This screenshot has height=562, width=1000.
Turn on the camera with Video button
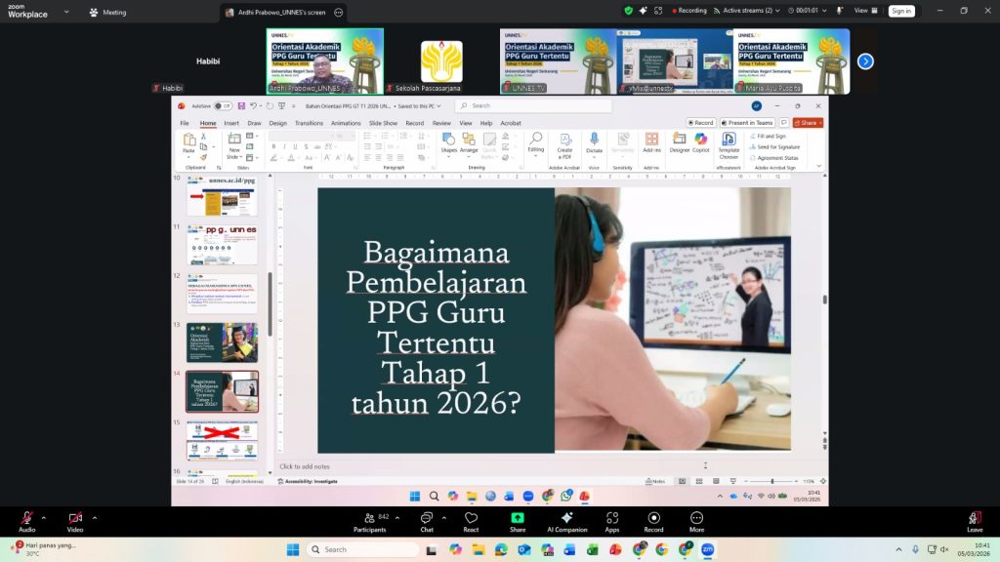(x=75, y=521)
